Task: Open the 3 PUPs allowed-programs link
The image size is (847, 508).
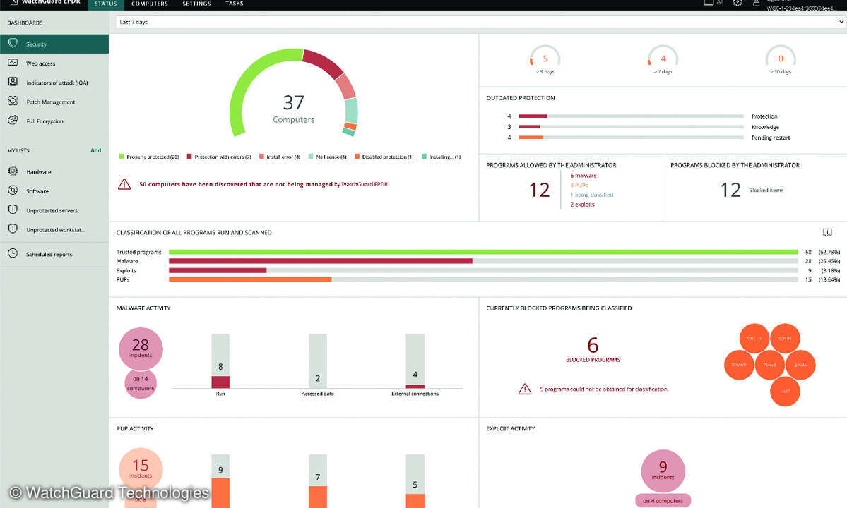Action: tap(579, 186)
